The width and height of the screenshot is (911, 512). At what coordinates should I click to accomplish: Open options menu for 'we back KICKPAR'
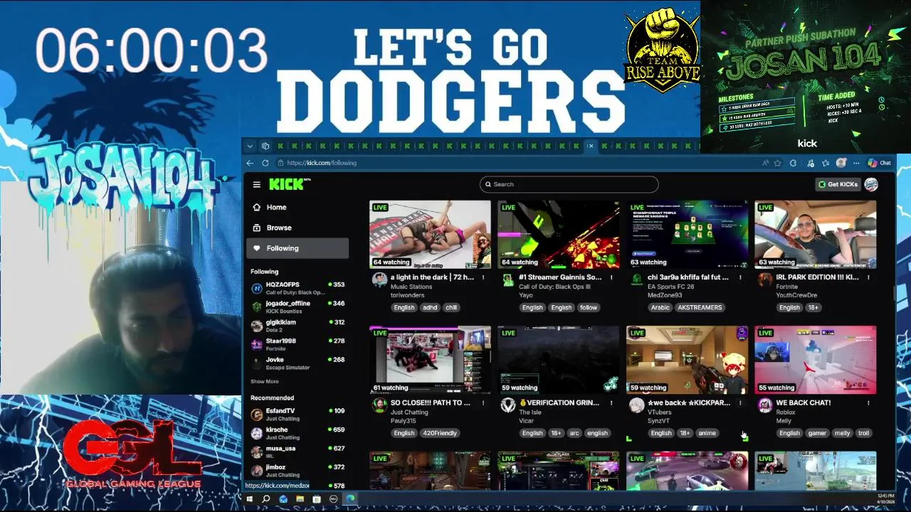(x=740, y=402)
